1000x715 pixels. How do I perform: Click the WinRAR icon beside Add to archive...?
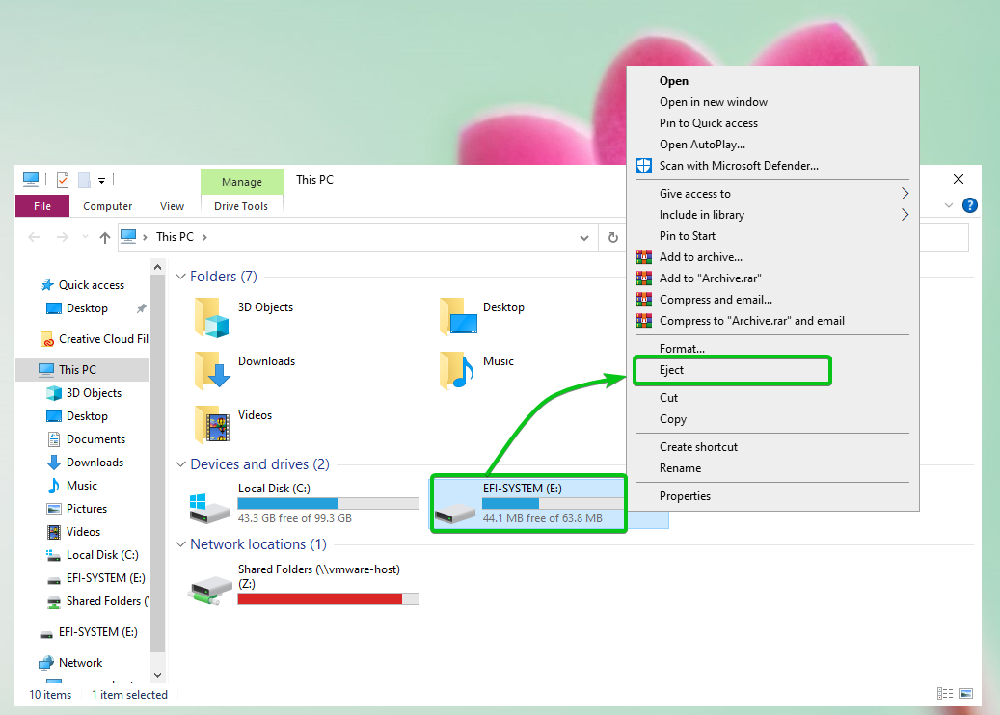[643, 257]
